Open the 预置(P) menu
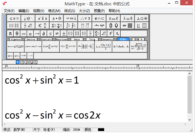Viewport: 195px width, 133px height. pyautogui.click(x=99, y=11)
